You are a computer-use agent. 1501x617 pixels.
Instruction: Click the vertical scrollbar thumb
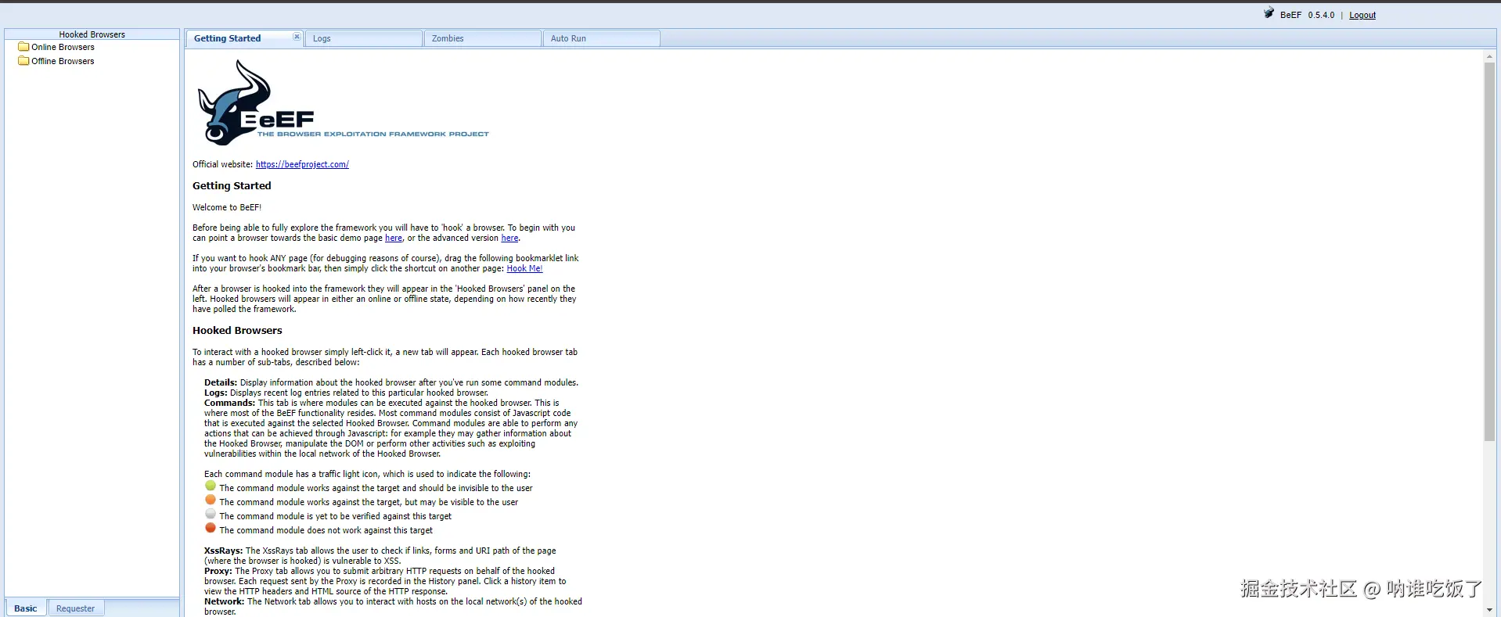1489,252
